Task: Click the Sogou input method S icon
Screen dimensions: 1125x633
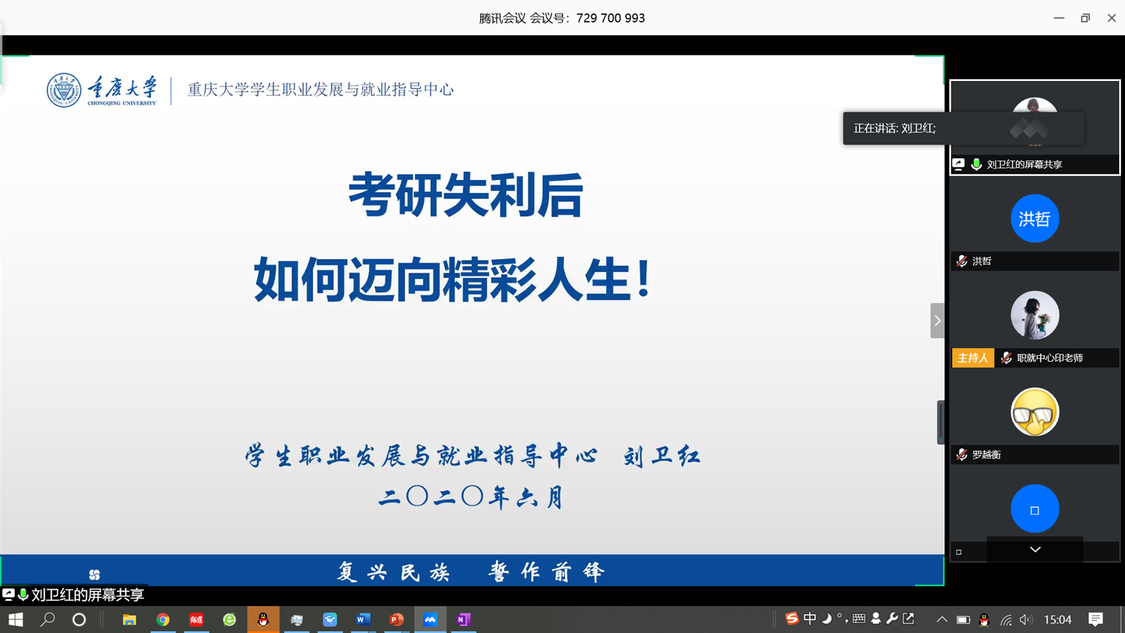Action: [792, 619]
